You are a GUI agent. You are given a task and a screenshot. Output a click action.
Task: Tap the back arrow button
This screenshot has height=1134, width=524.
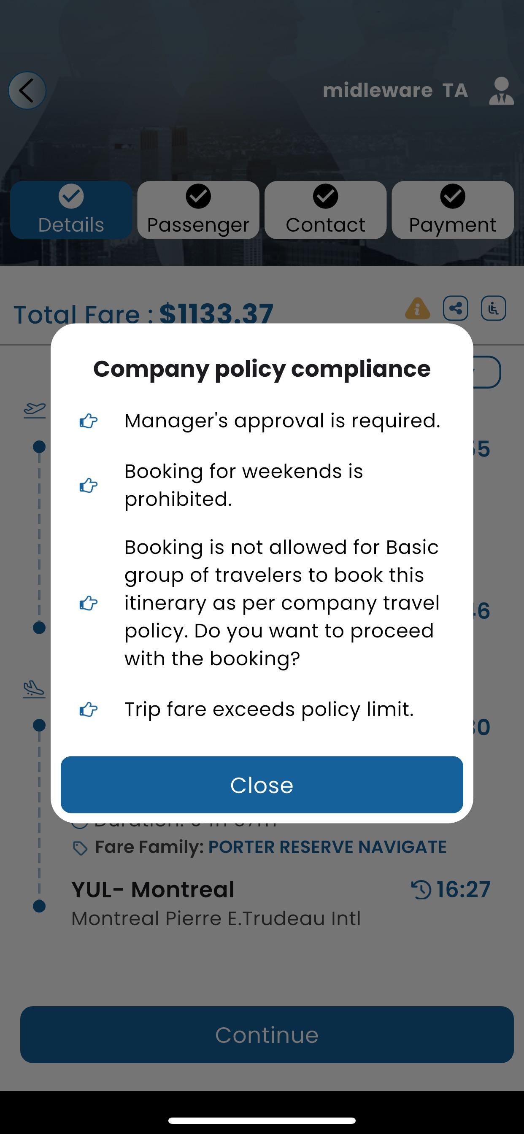click(x=27, y=91)
